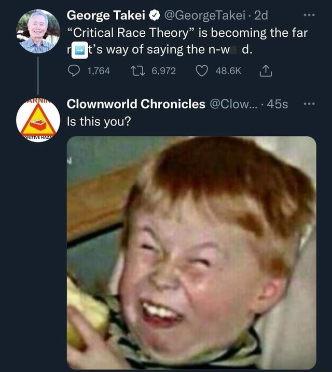Open the 45s timestamp on the reply

click(278, 104)
